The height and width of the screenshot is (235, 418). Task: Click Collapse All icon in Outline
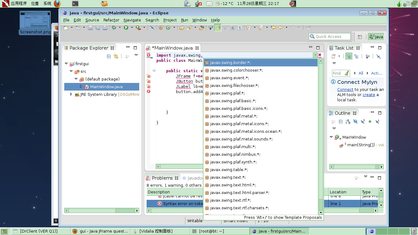coord(341,121)
